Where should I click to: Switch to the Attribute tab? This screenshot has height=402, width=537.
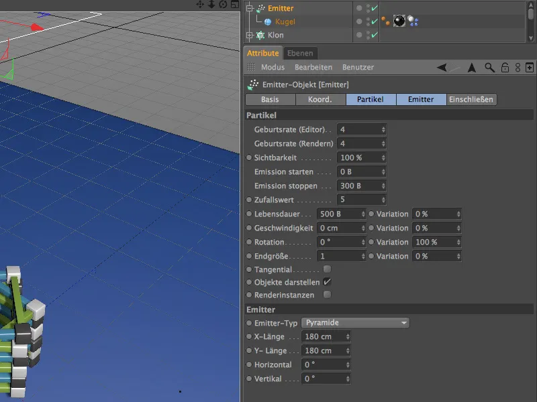262,54
